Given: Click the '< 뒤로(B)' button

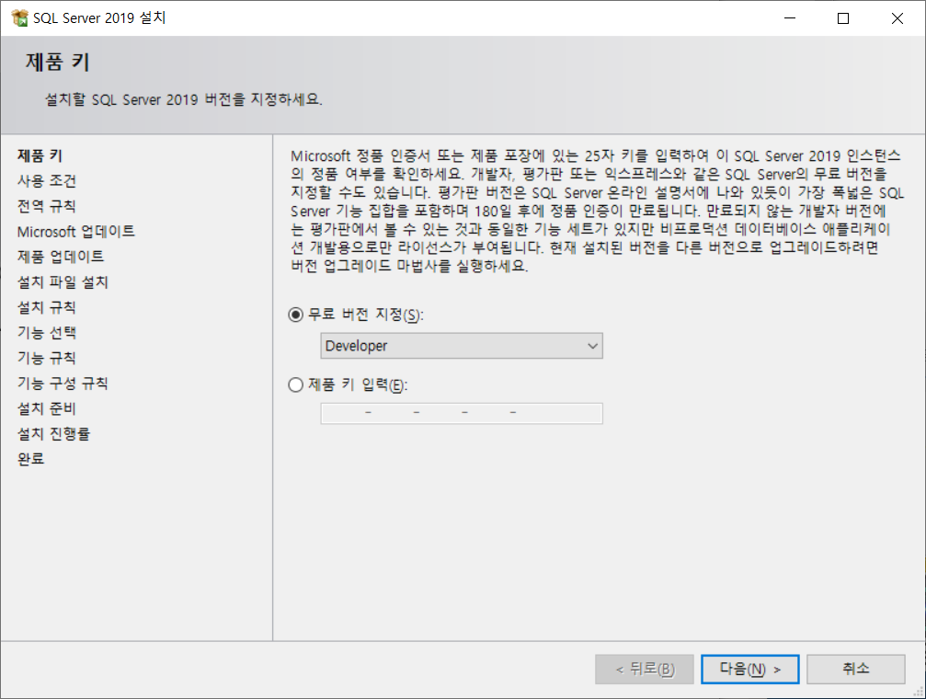Looking at the screenshot, I should point(645,669).
